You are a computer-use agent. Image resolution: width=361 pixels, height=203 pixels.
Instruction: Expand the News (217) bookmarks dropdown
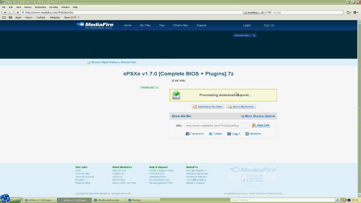72,17
